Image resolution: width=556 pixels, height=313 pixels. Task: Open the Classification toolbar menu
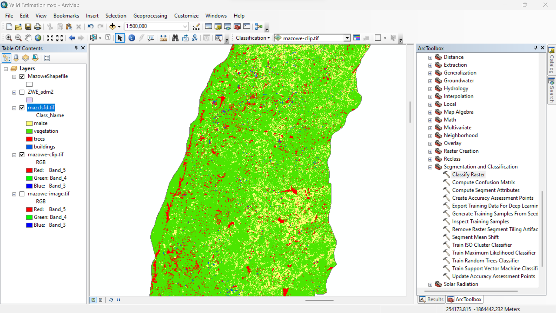point(253,38)
